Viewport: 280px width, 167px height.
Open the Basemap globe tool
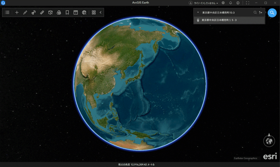coord(84,12)
